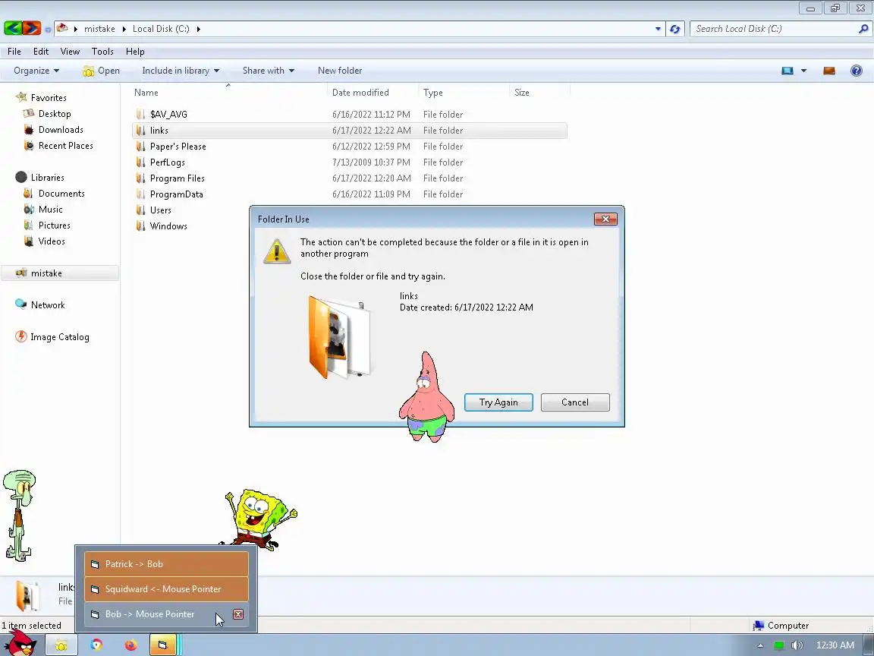Select the $AV_AVG folder icon
The image size is (874, 656).
coord(140,115)
